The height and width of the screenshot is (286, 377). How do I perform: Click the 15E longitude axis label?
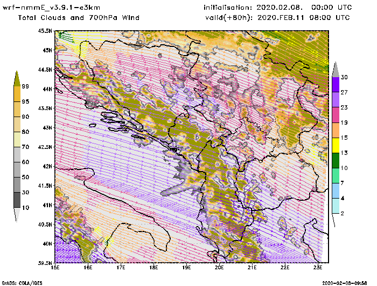[x=55, y=268]
